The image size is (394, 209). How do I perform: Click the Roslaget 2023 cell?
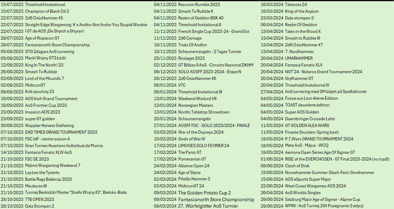[191, 58]
